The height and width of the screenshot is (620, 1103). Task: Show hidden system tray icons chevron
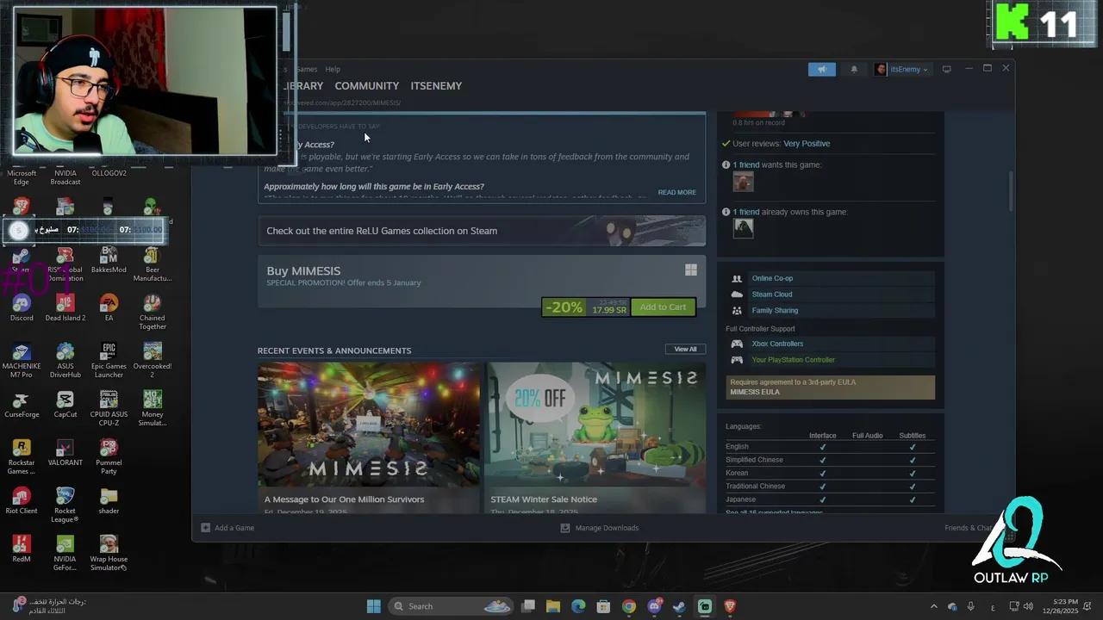tap(933, 606)
